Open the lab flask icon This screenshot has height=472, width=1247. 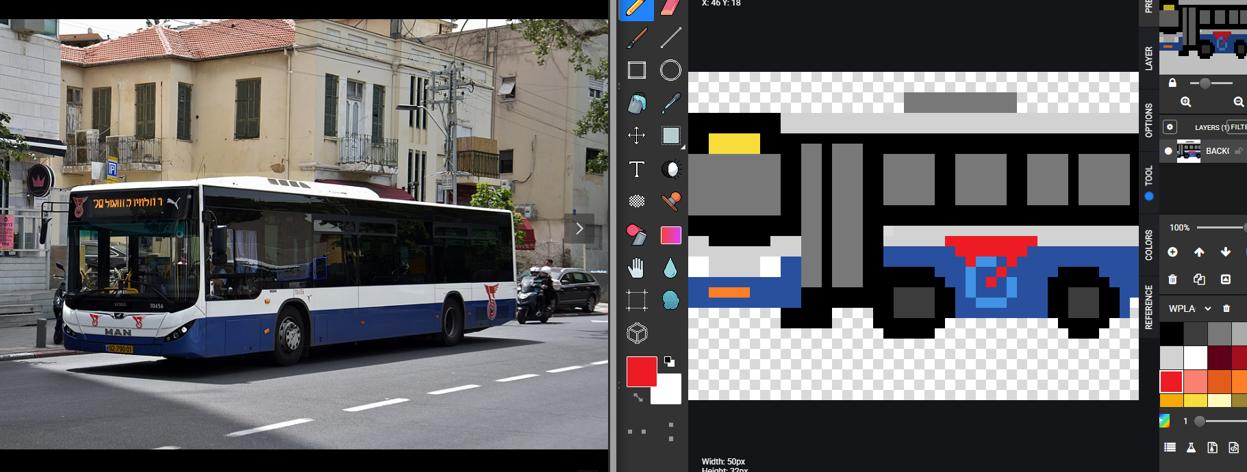(1191, 447)
